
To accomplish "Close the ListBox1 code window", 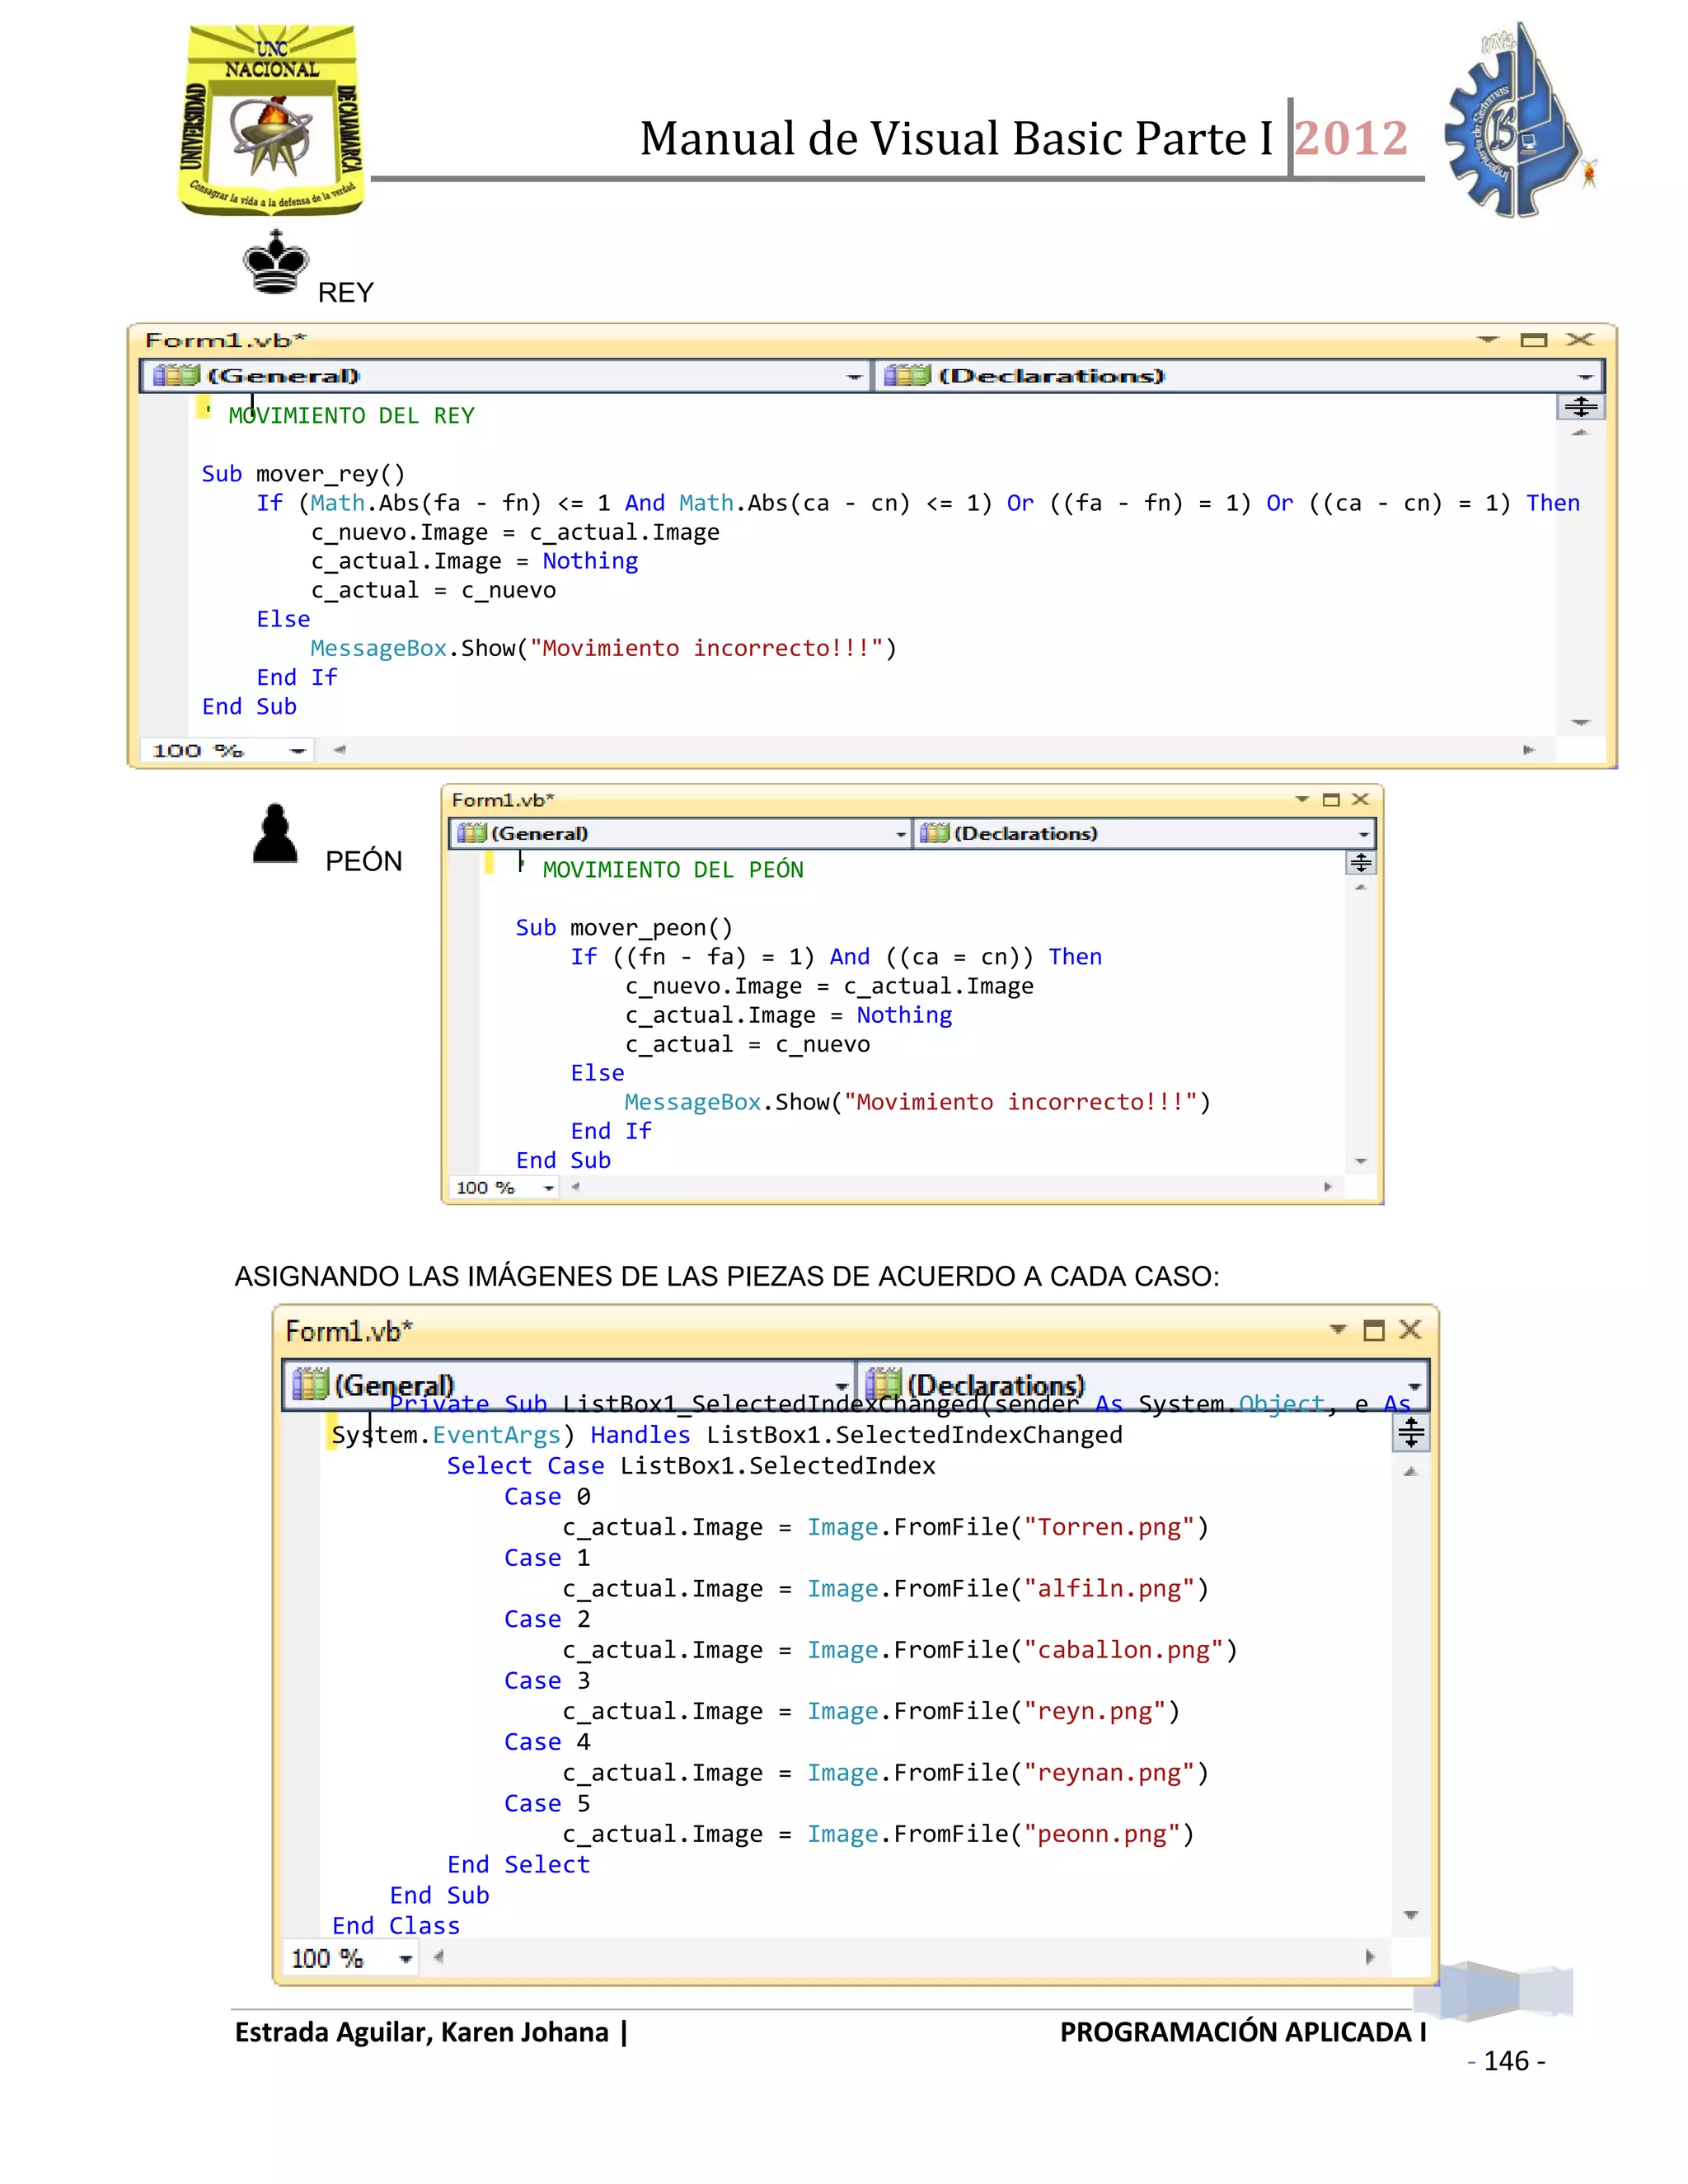I will pos(1410,1329).
